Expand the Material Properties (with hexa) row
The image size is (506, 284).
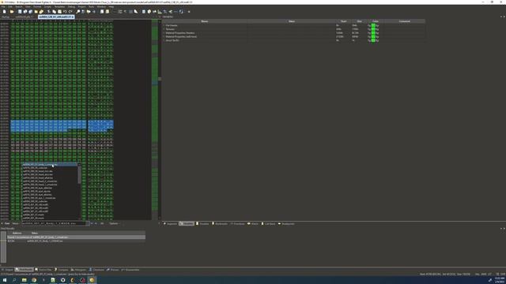(164, 37)
